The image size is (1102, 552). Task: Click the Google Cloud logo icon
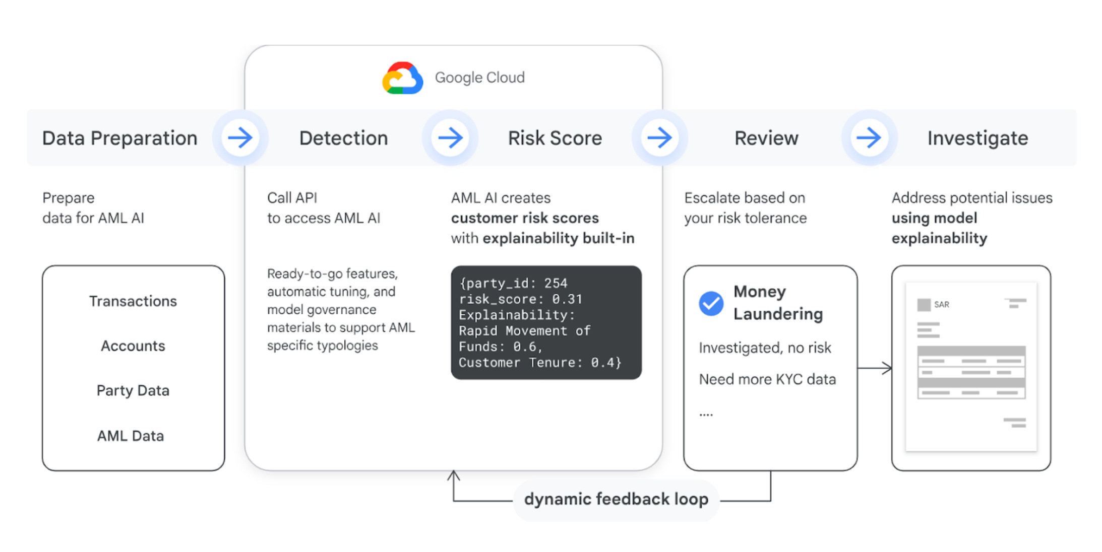(x=402, y=78)
